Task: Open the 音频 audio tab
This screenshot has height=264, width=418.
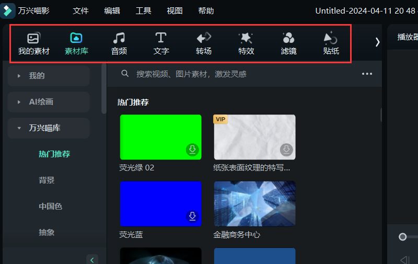Action: point(119,44)
